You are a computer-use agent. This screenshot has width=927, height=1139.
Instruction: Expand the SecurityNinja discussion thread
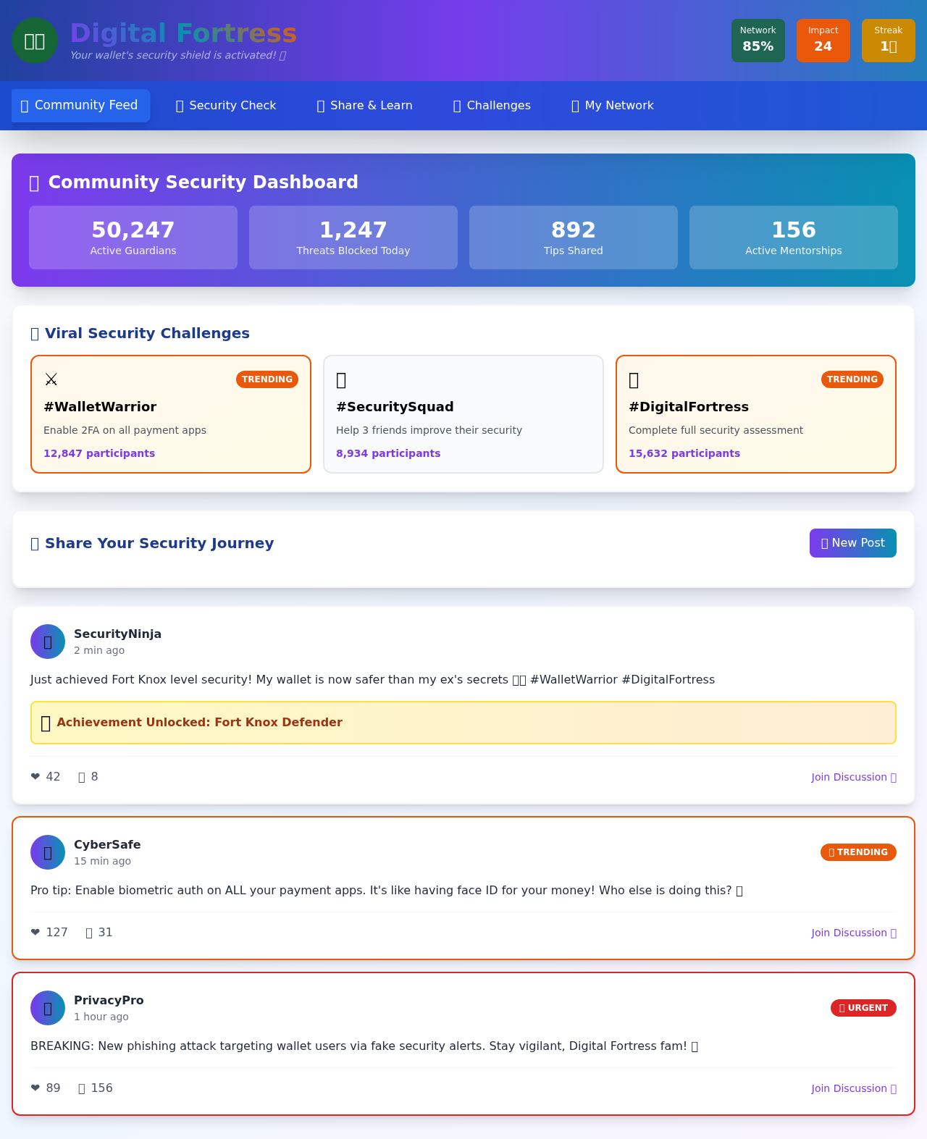854,777
